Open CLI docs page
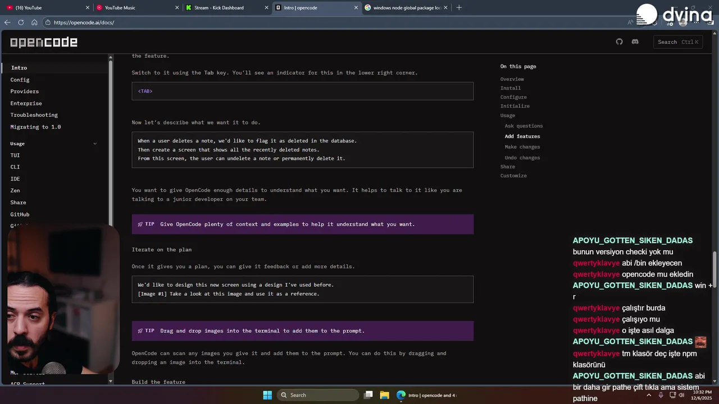The image size is (719, 404). [x=15, y=167]
